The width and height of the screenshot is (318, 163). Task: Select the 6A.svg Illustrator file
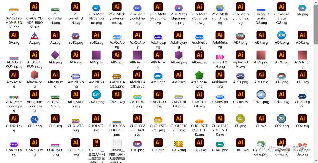pyautogui.click(x=14, y=35)
